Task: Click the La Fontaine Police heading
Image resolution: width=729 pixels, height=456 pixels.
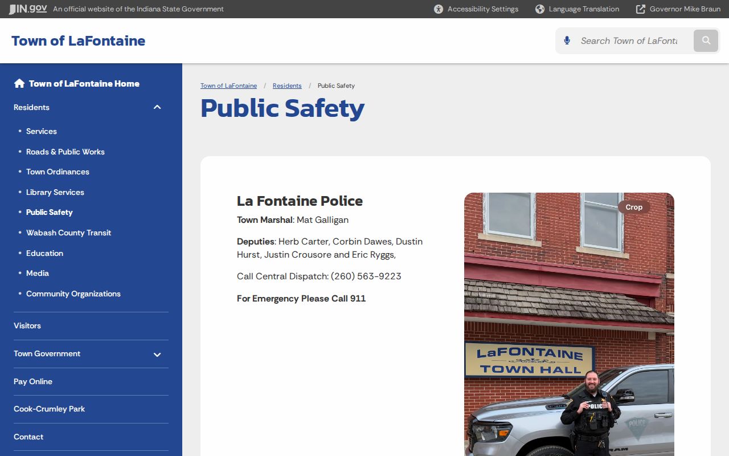Action: coord(300,201)
